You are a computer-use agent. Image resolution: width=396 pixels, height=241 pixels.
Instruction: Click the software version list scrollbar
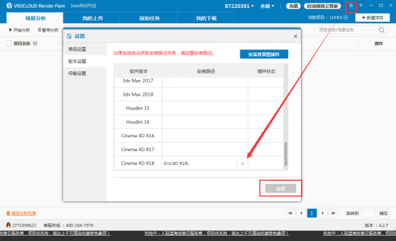tap(286, 154)
